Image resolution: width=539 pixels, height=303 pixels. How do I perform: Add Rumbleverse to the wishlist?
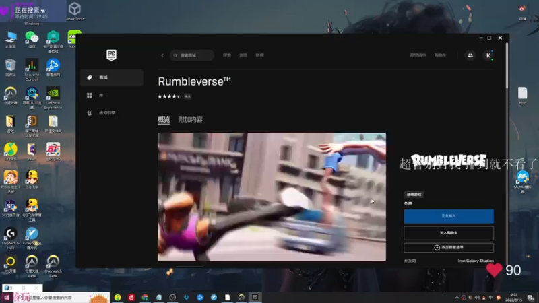(x=449, y=248)
